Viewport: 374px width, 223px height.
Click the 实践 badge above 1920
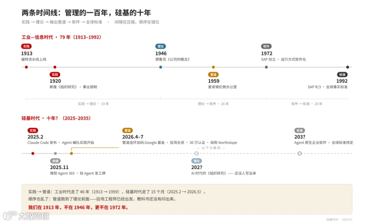pyautogui.click(x=55, y=75)
